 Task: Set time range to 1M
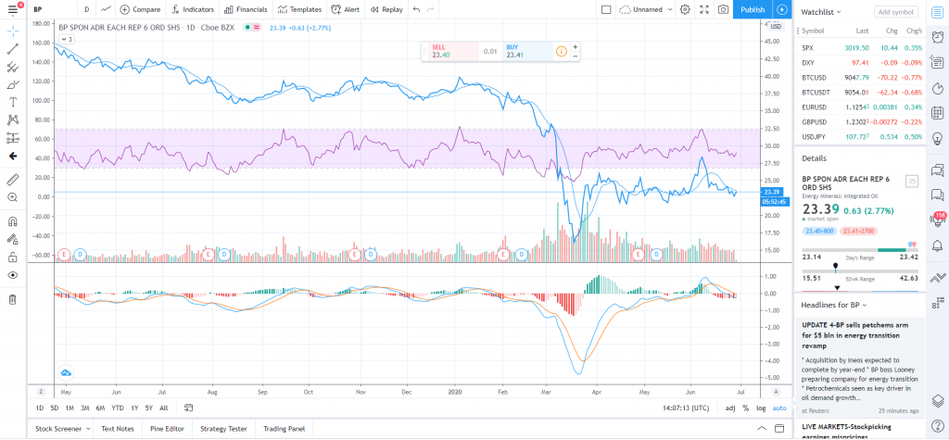click(x=70, y=408)
